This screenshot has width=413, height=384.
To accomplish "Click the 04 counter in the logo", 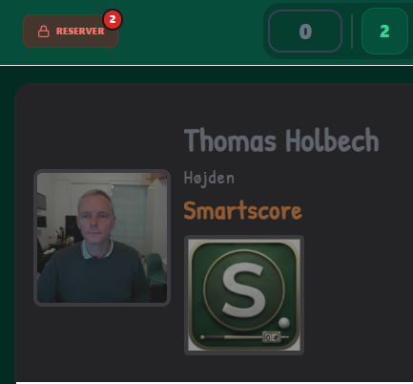I will 272,337.
